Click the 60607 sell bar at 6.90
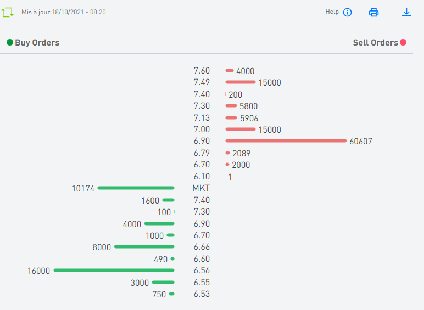The image size is (424, 310). 286,141
